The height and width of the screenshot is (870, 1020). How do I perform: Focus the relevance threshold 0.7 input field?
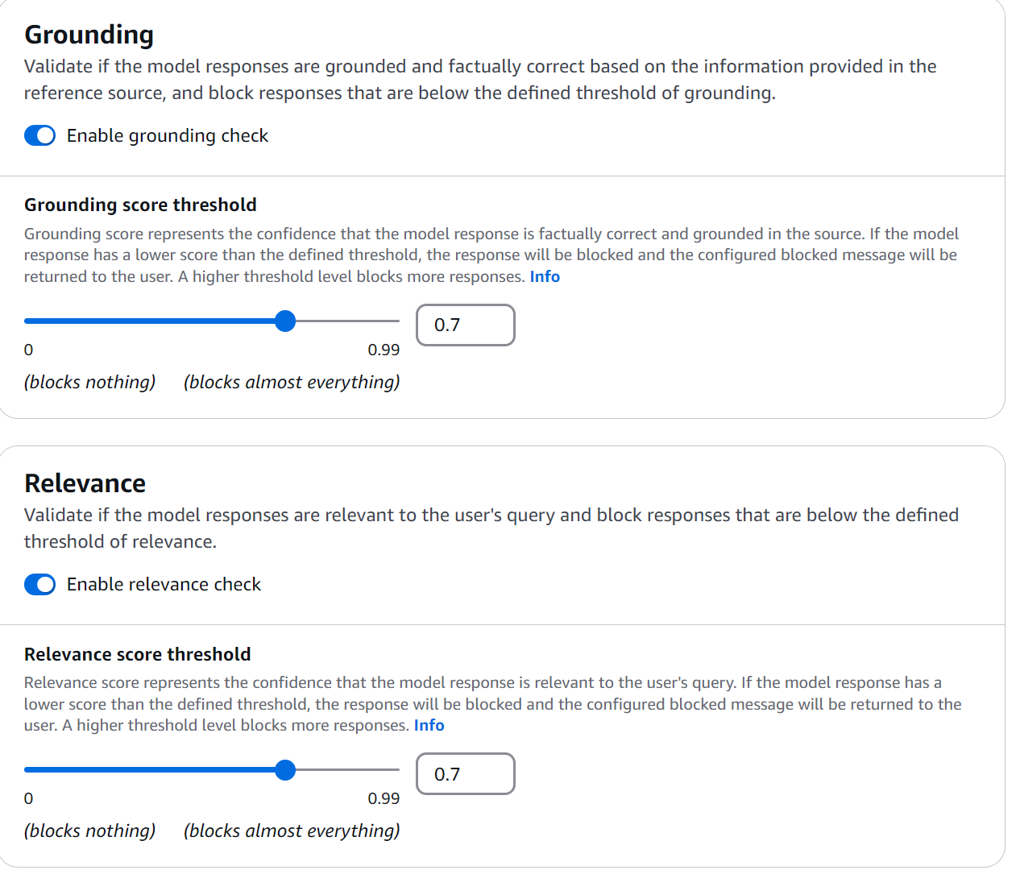coord(465,774)
